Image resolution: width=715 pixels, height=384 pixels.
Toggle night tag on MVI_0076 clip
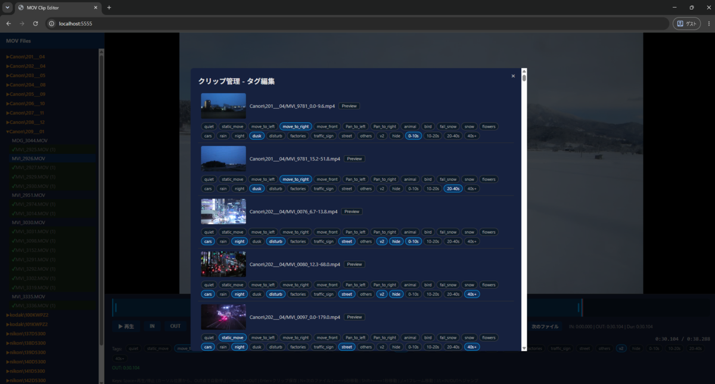240,241
